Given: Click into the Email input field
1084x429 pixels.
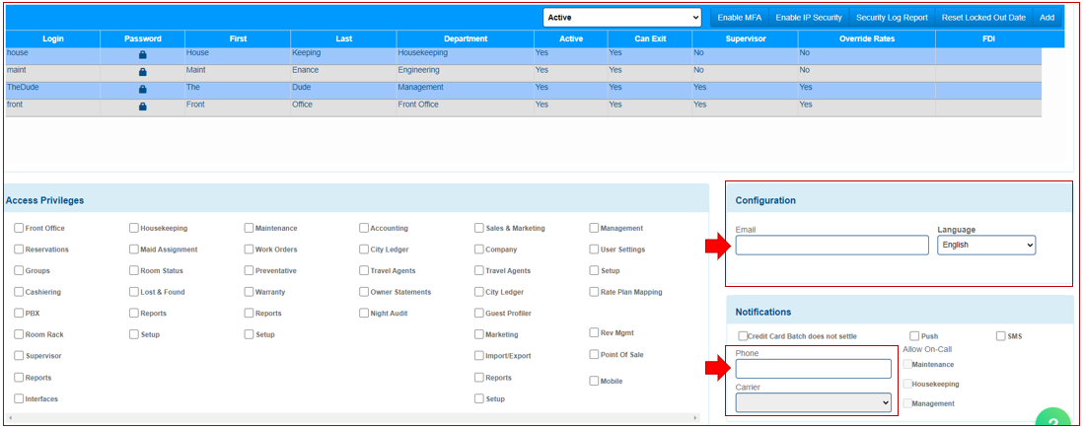Looking at the screenshot, I should 831,245.
